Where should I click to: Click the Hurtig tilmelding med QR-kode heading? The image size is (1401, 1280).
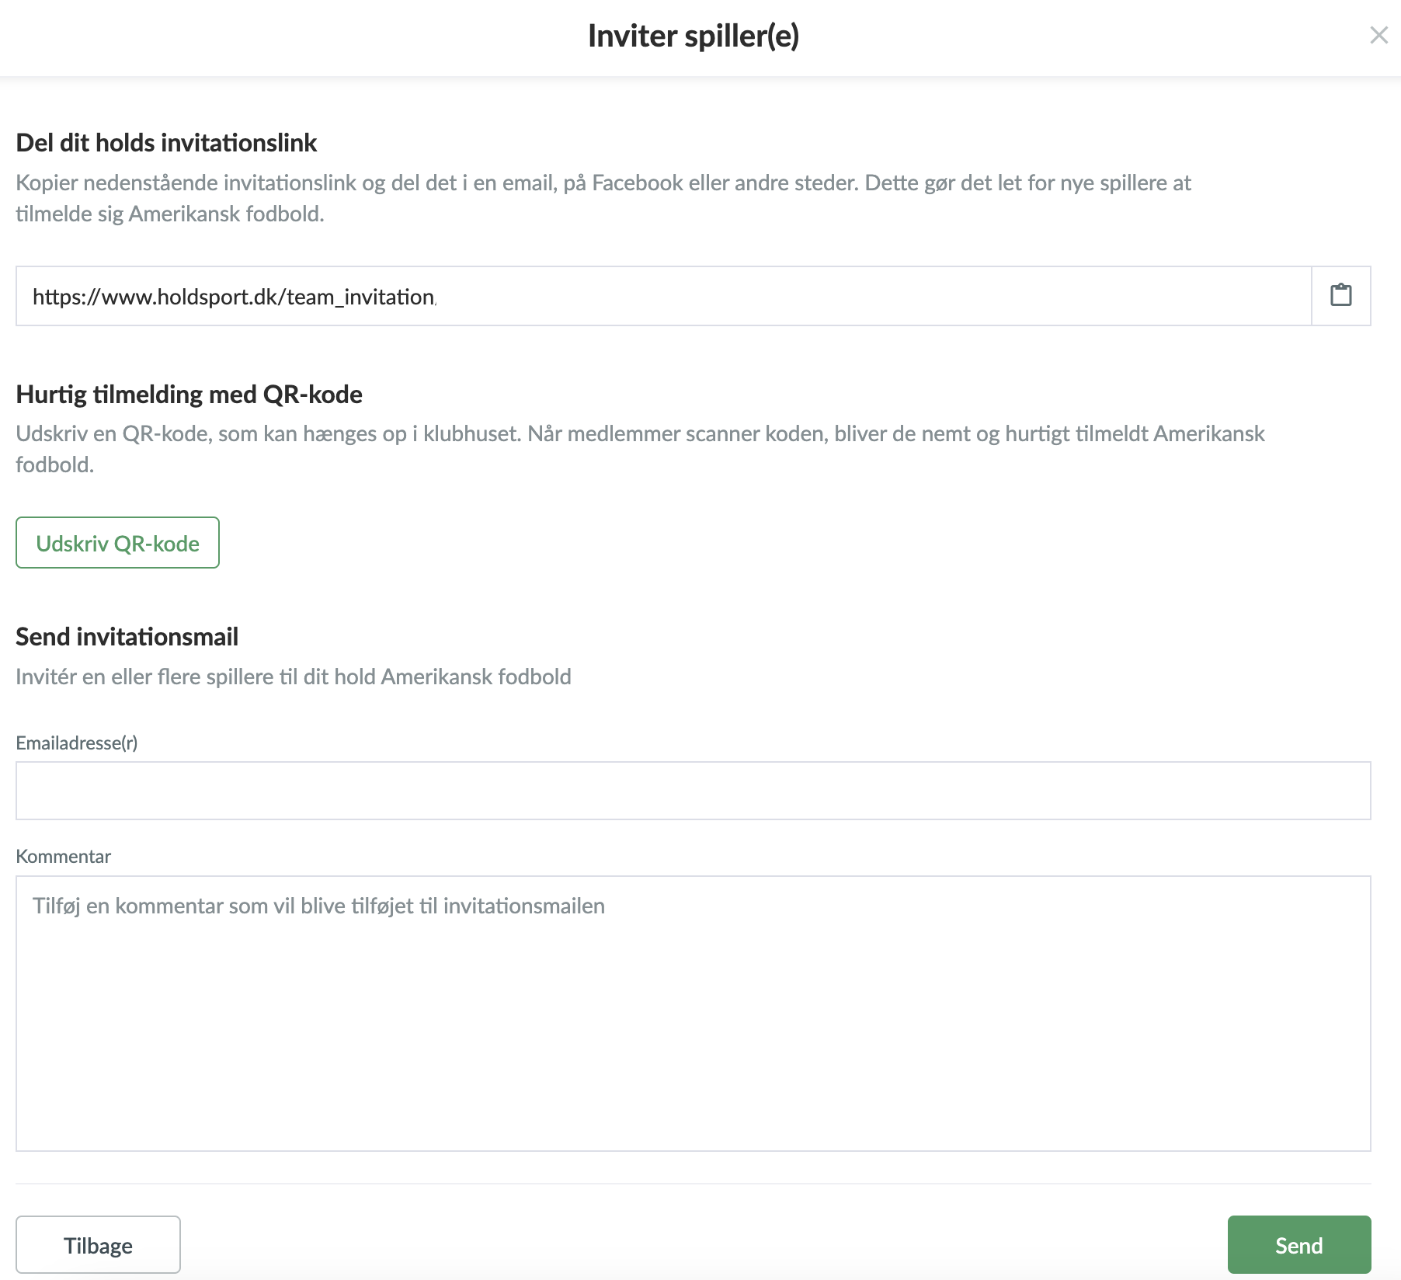(189, 394)
